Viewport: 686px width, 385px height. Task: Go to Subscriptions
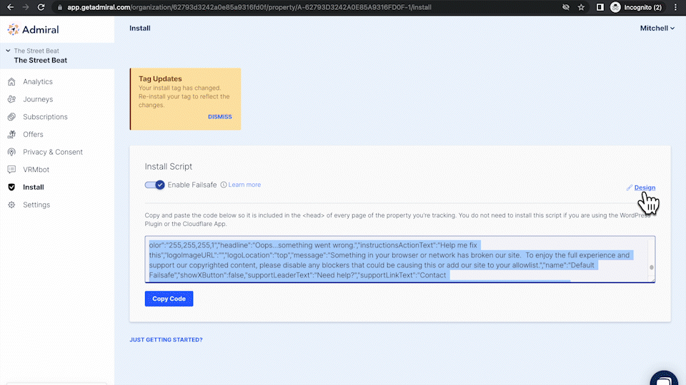coord(45,116)
